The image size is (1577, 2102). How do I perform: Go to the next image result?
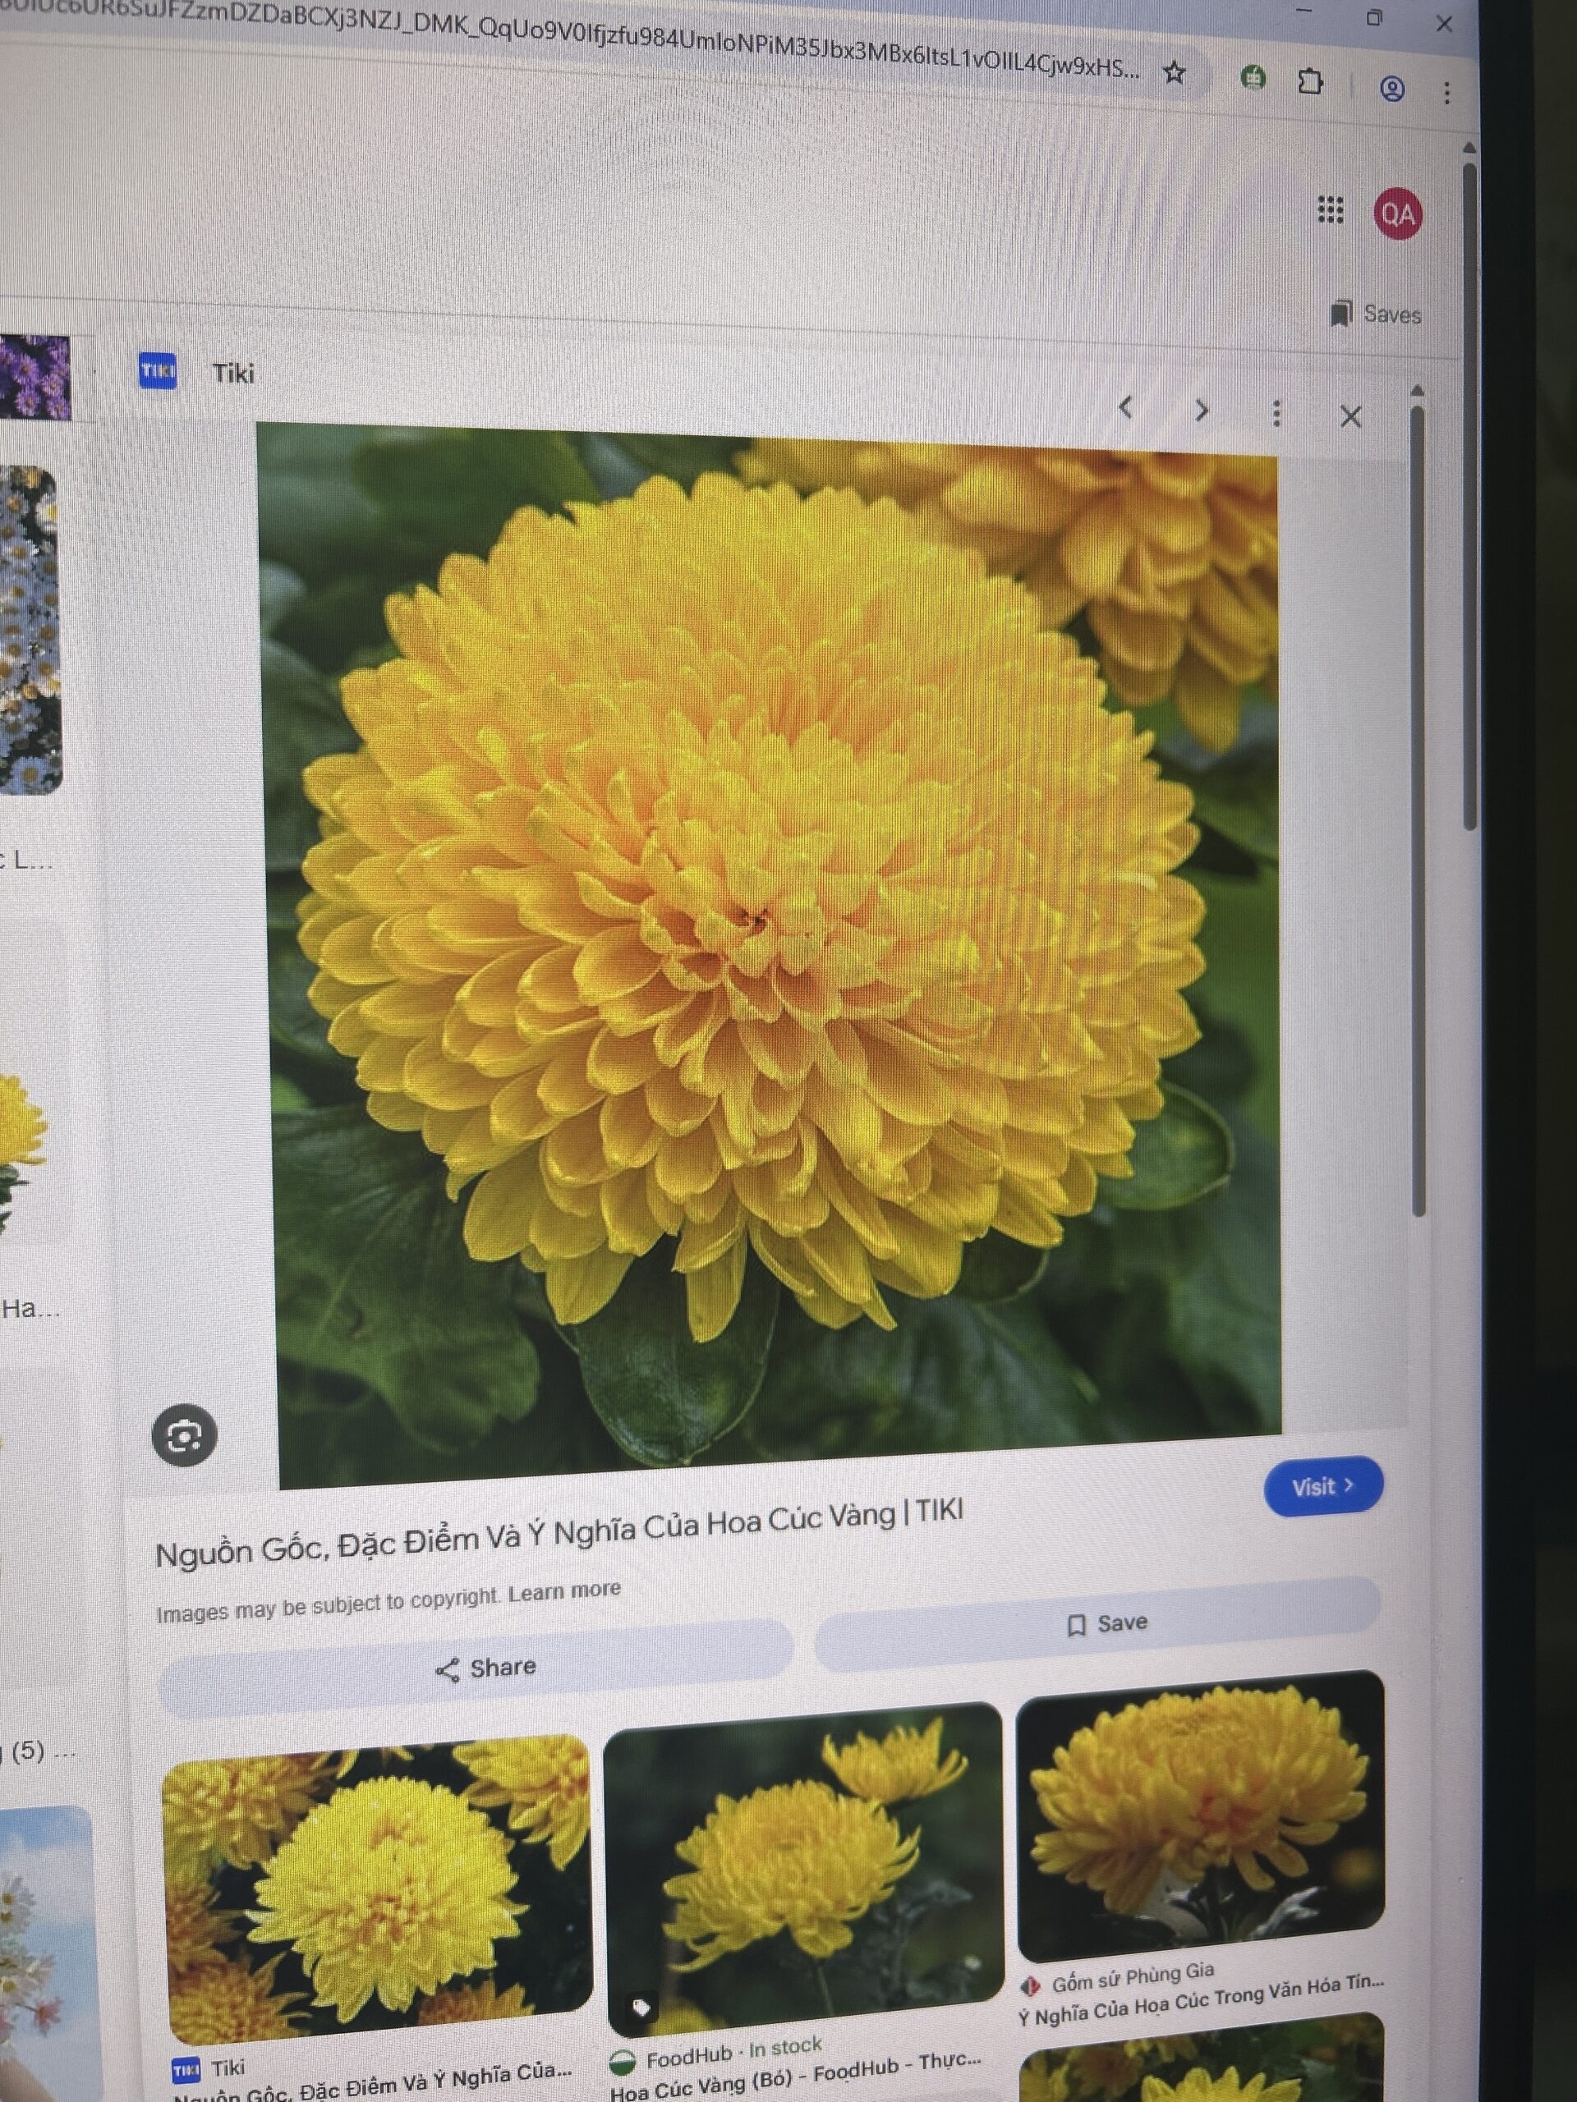1202,411
